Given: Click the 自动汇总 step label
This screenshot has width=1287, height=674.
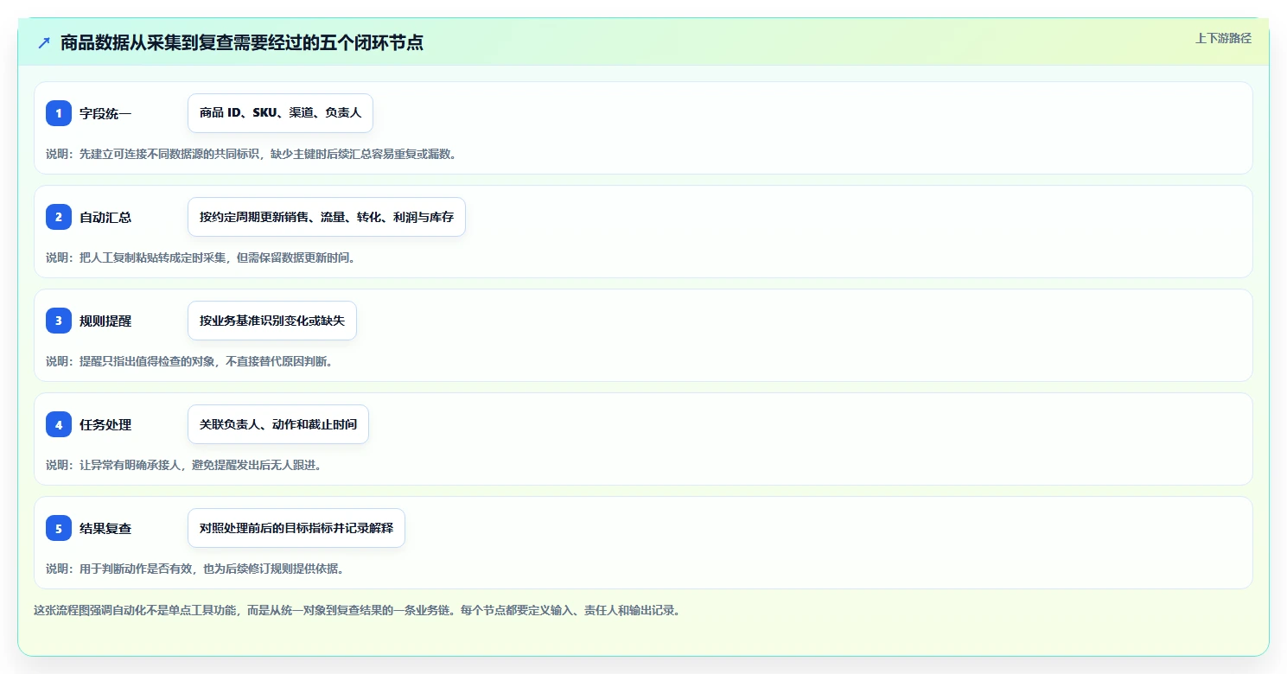Looking at the screenshot, I should coord(105,217).
